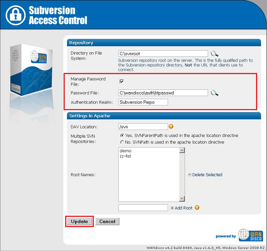
Task: Select 'demo' in the Root Names list
Action: click(125, 151)
